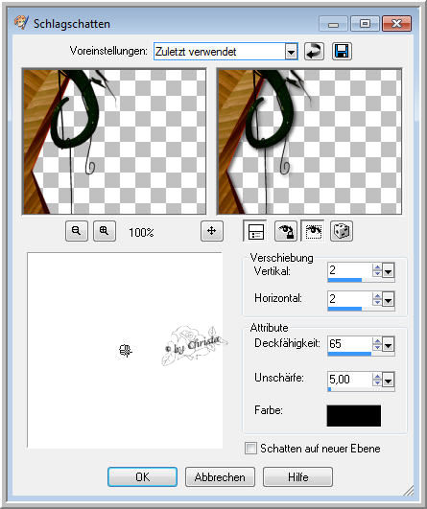Expand the Unschärfe dropdown arrow
This screenshot has height=509, width=427.
click(388, 380)
